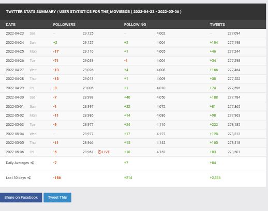Click the FOLLOWERS column header
This screenshot has height=211, width=268.
click(64, 25)
